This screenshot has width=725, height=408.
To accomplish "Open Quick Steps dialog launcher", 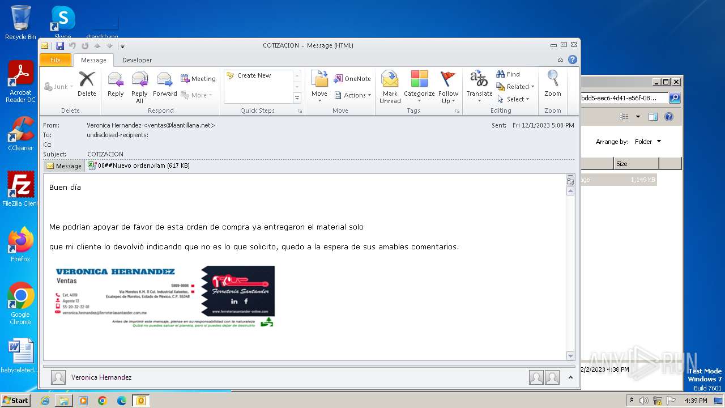I will click(300, 111).
